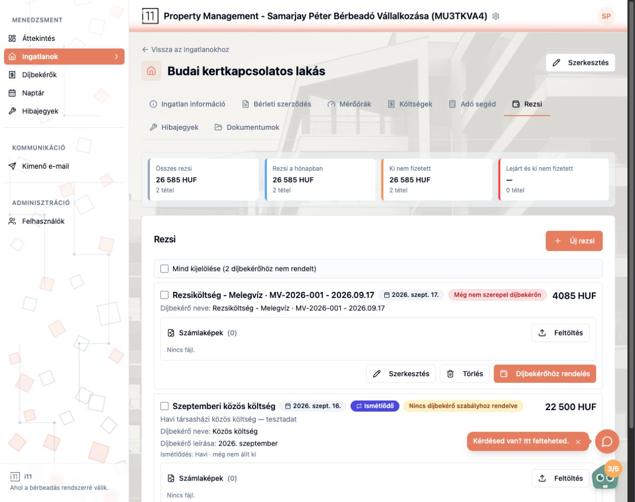This screenshot has width=635, height=502.
Task: Switch to the Adó segéd tab
Action: [473, 104]
